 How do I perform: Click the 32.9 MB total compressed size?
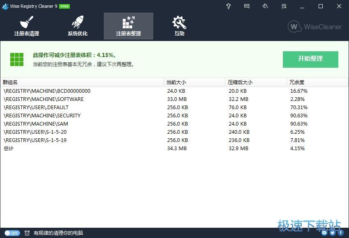point(239,149)
